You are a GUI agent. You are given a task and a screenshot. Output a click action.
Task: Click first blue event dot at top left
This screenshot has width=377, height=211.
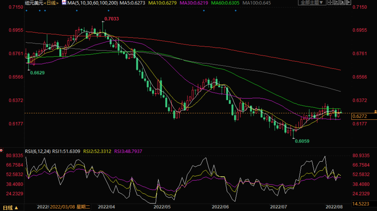pos(27,11)
